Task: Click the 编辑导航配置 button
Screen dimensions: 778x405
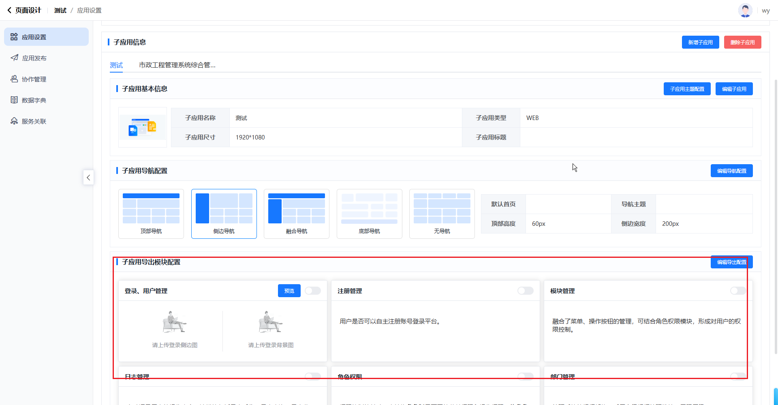Action: point(731,171)
